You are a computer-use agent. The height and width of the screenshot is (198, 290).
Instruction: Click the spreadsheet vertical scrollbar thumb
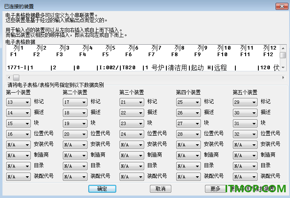[283, 55]
